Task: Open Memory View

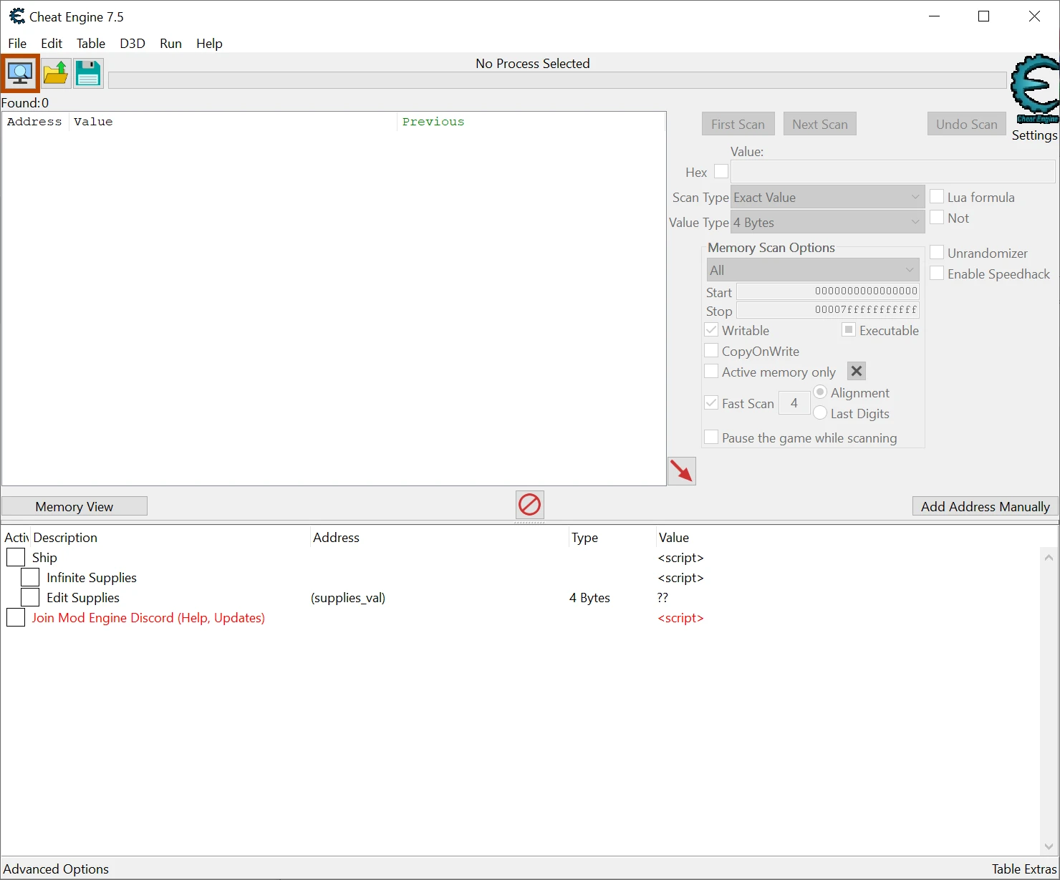Action: pos(74,506)
